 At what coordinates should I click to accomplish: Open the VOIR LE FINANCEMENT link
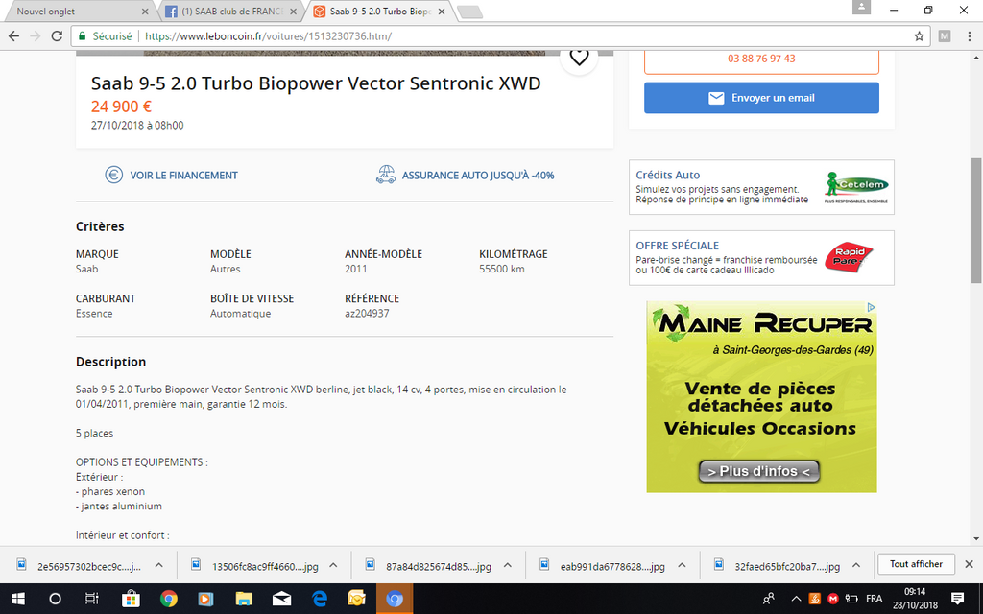pos(171,176)
